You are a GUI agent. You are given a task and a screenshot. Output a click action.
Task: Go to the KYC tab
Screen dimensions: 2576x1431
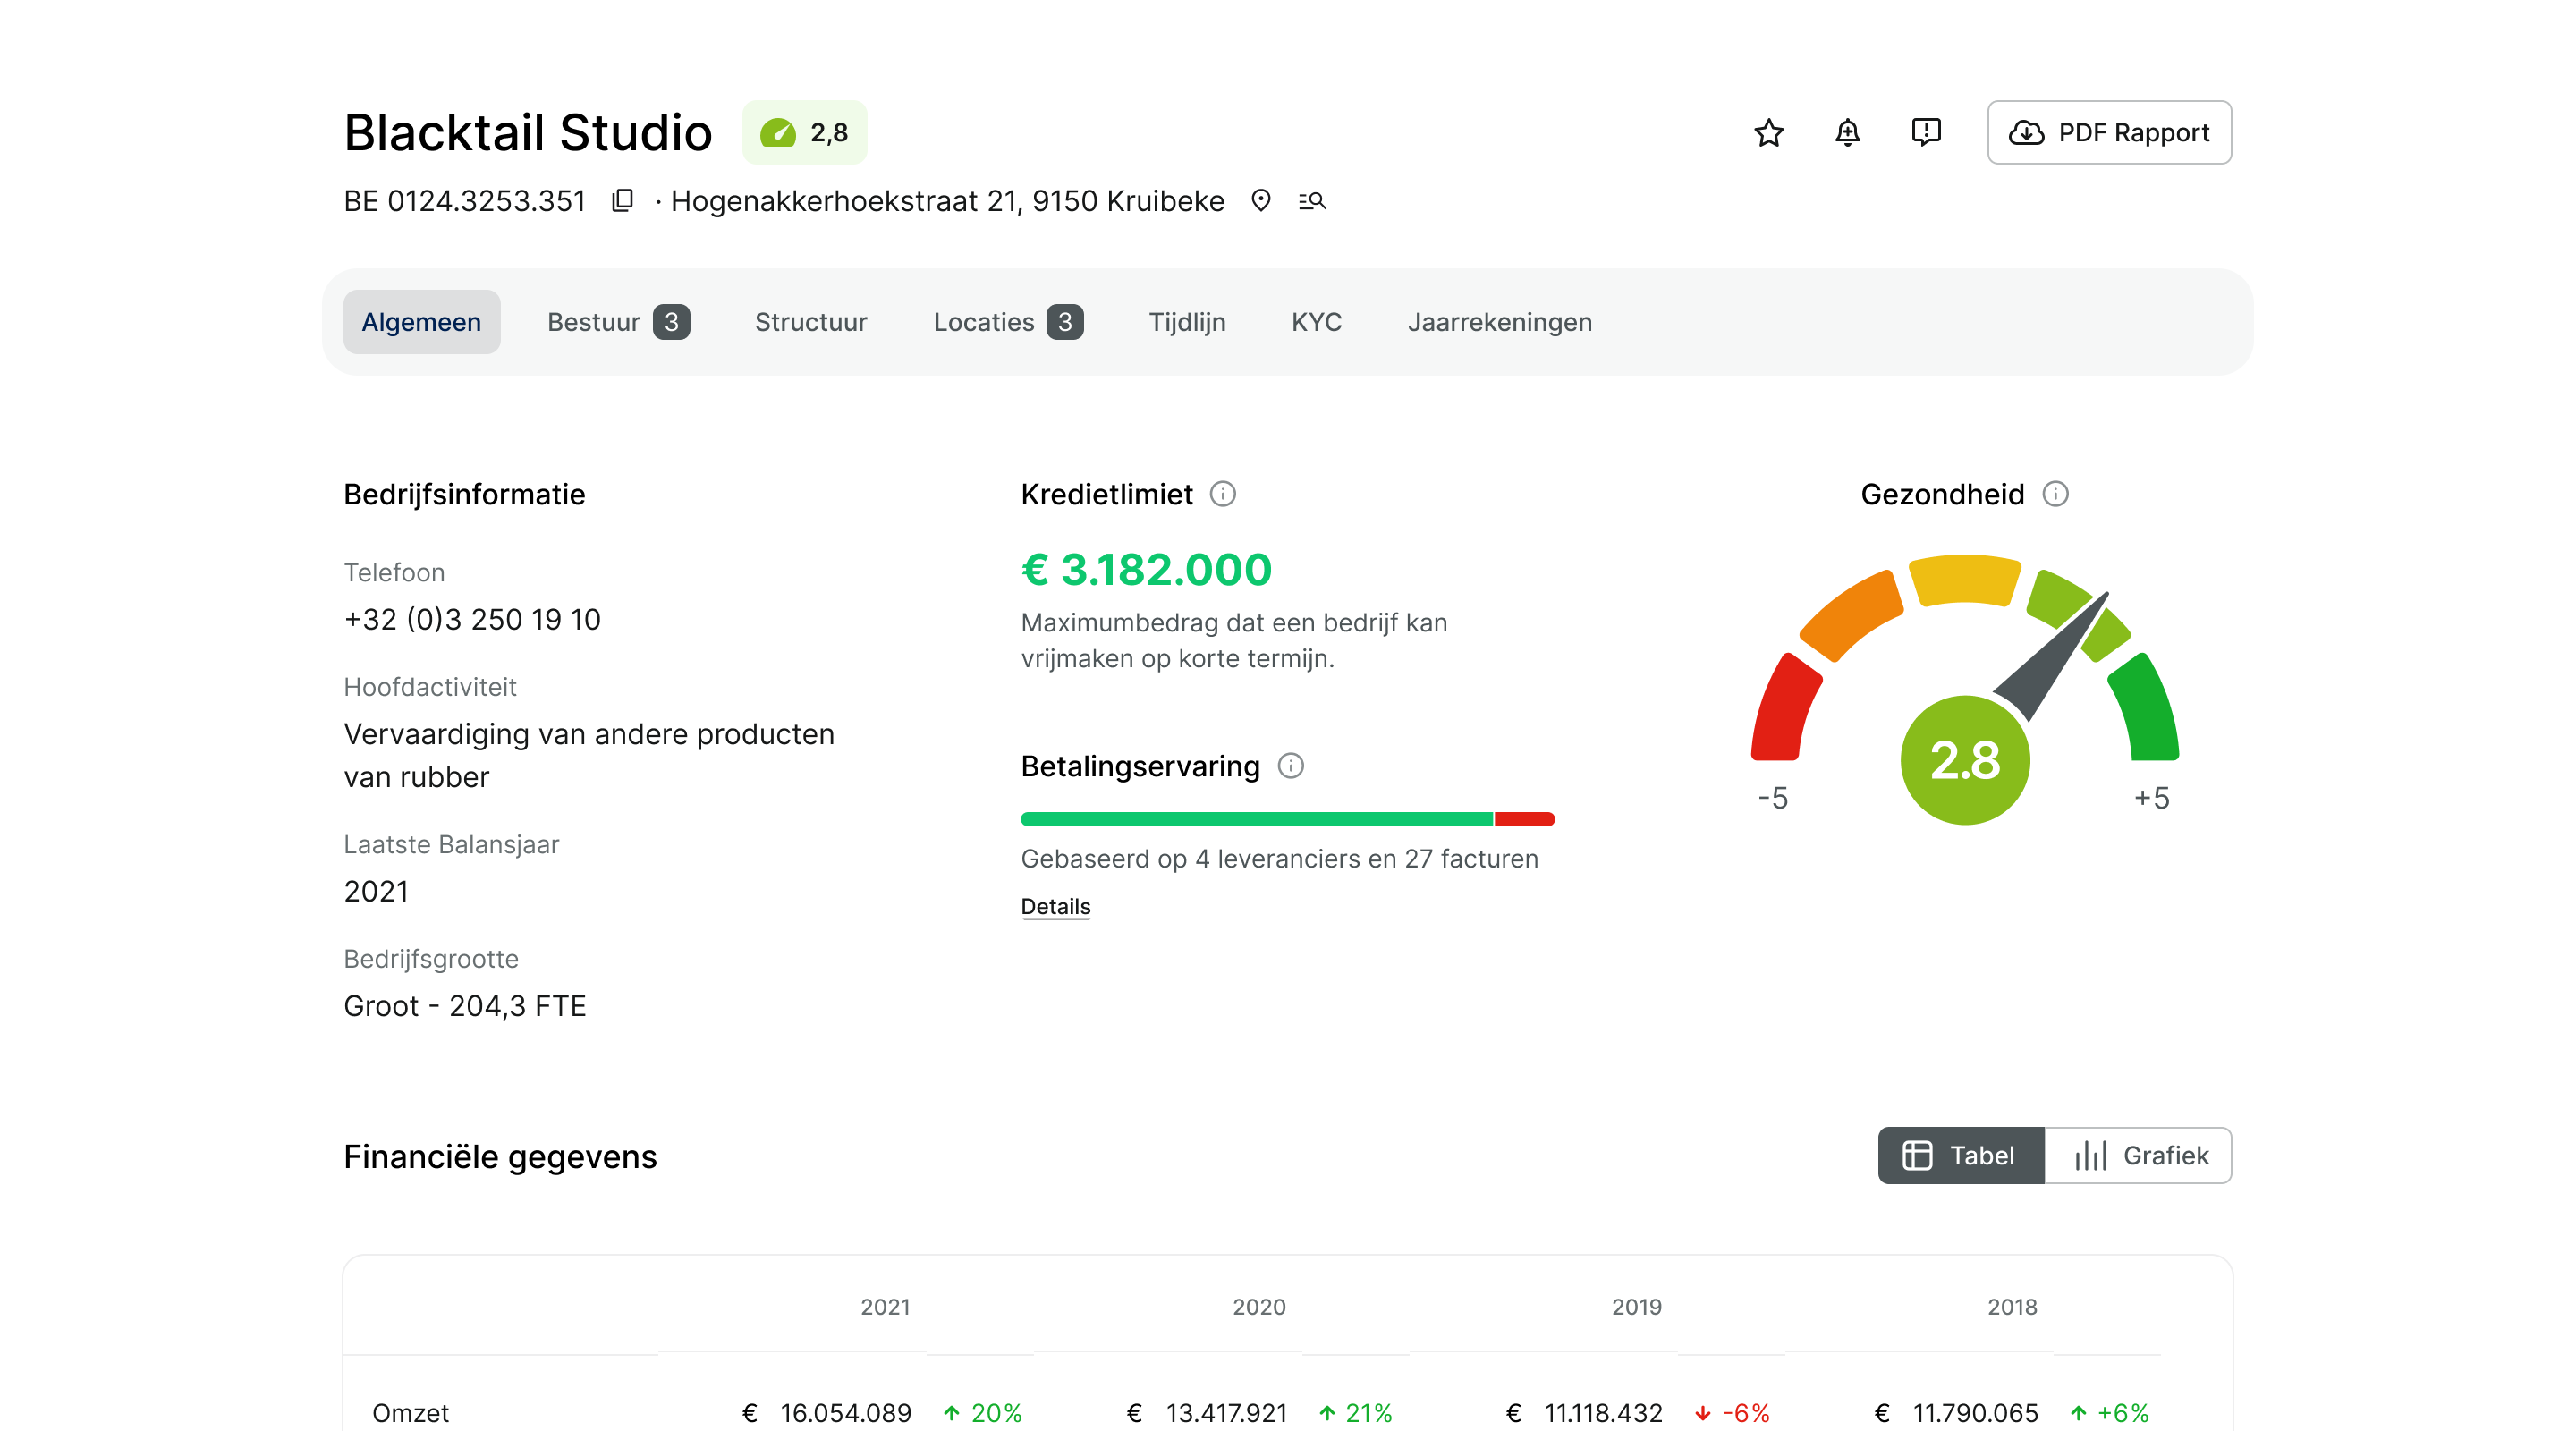(1316, 322)
